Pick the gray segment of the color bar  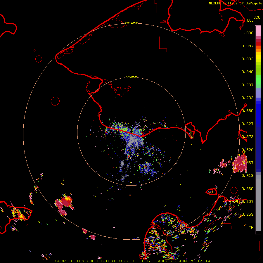[x=258, y=203]
